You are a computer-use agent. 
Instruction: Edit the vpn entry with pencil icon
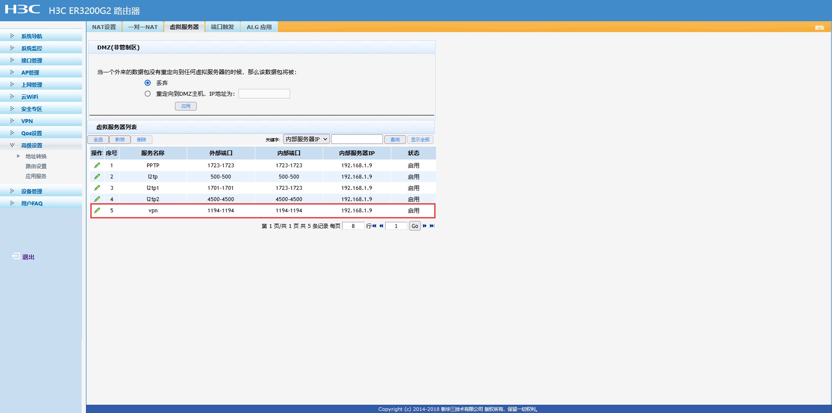coord(97,211)
